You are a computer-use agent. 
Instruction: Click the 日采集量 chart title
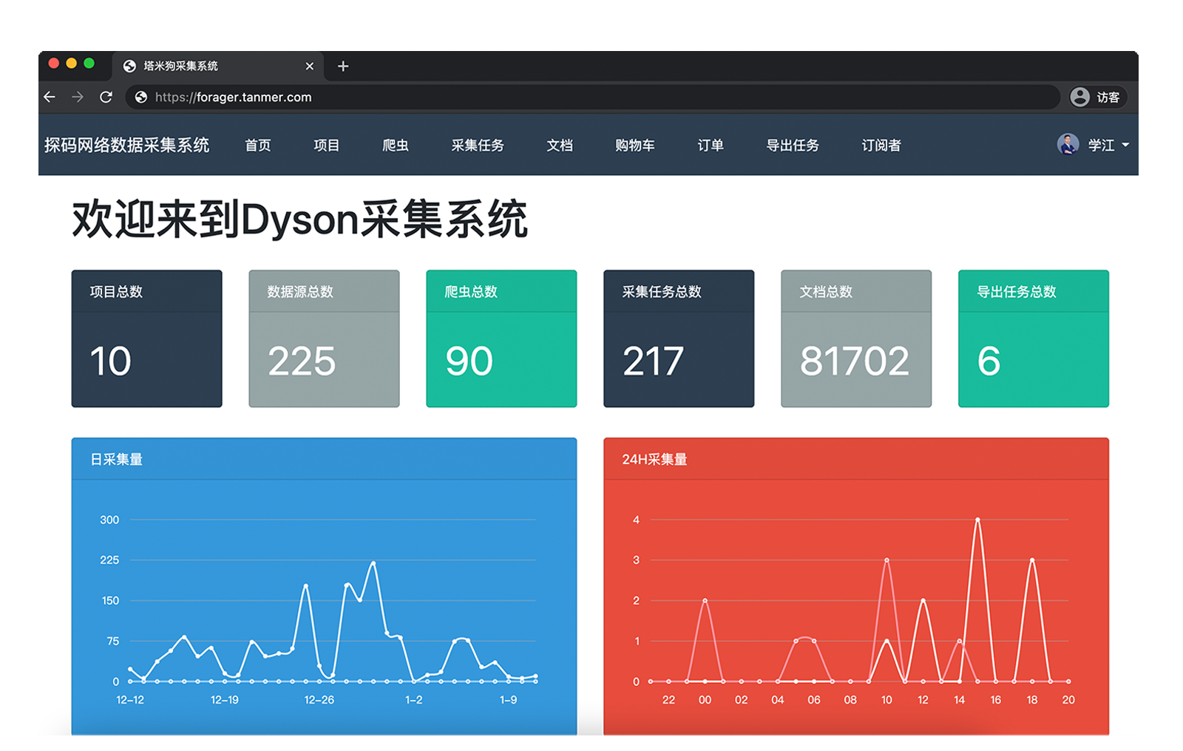point(116,459)
